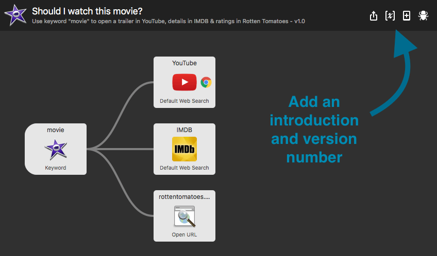Click the "movie" keyword label

click(56, 130)
